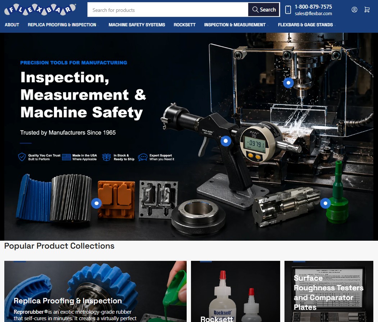This screenshot has width=378, height=322.
Task: Open the Rocksett collection card
Action: click(236, 291)
